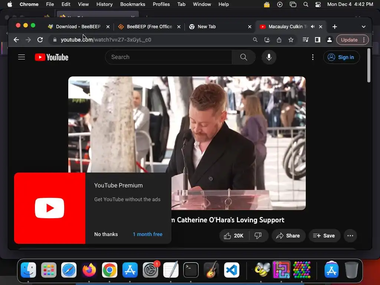Screen dimensions: 380x285
Task: Open Terminal from the Dock
Action: 191,270
